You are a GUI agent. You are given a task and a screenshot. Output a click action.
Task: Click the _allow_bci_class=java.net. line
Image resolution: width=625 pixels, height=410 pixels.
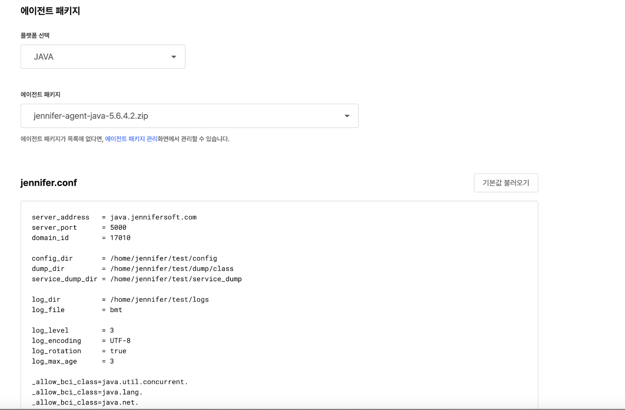click(x=85, y=403)
